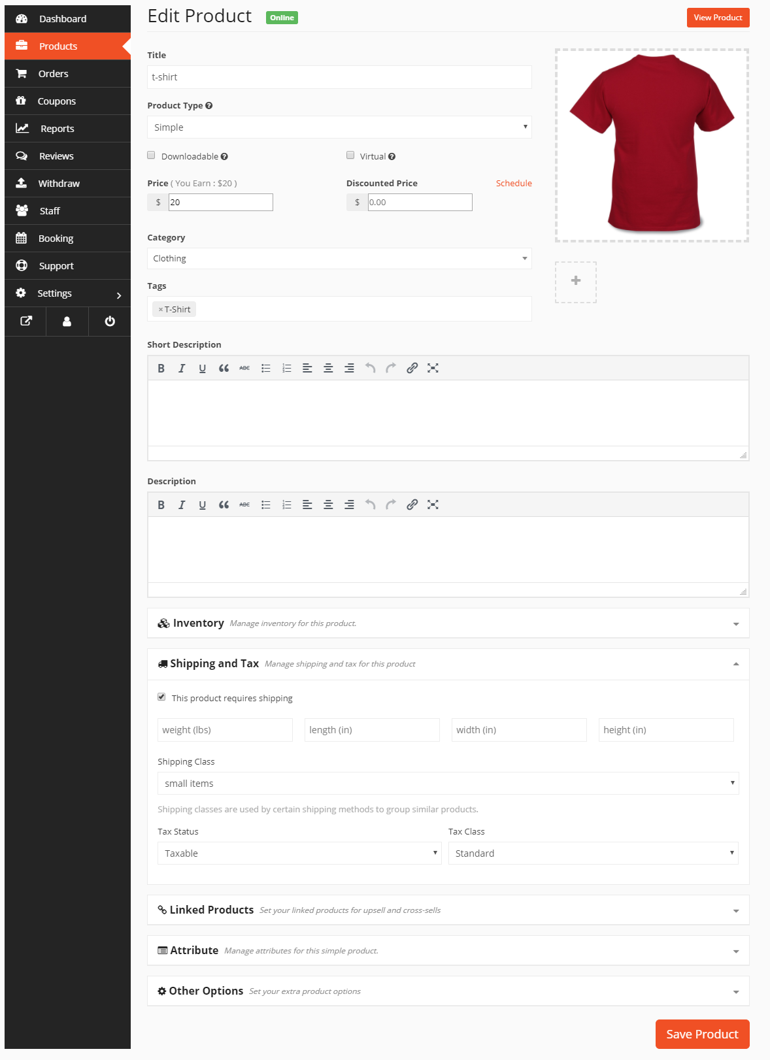
Task: Open the Tax Status dropdown
Action: tap(299, 853)
